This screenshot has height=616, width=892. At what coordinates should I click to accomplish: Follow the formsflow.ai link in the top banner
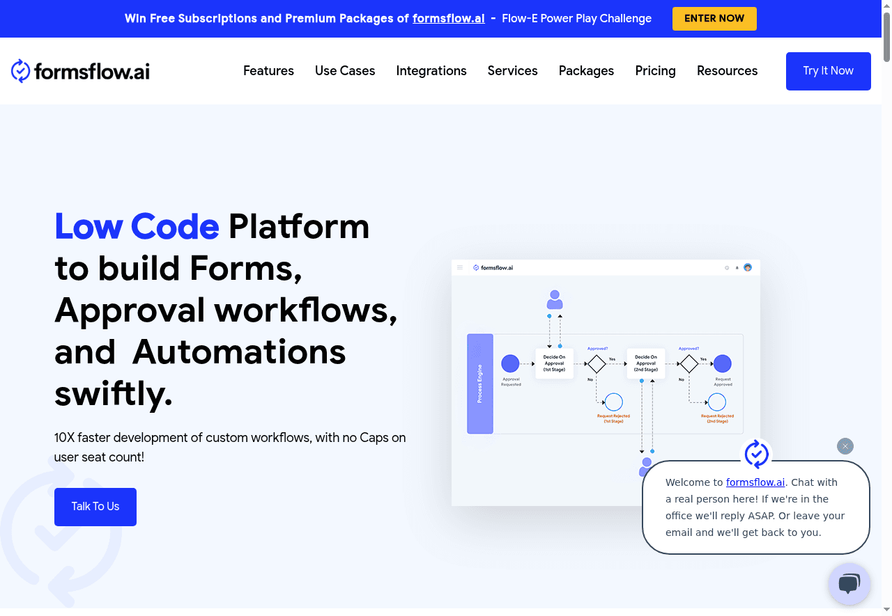pos(448,19)
